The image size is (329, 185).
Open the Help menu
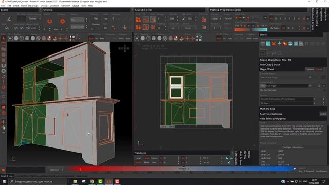point(90,6)
